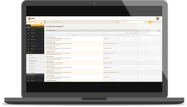Open user avatar at top right
The image size is (187, 107).
158,19
